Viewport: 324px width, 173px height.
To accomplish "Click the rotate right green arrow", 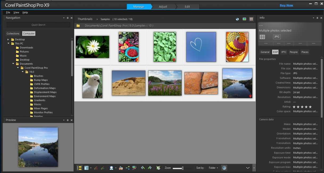I will point(149,168).
